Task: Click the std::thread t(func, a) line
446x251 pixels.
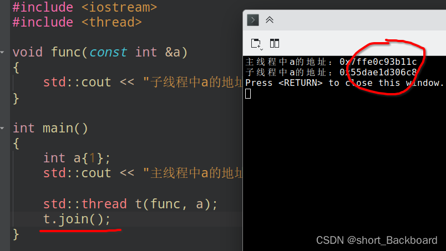Action: 130,204
